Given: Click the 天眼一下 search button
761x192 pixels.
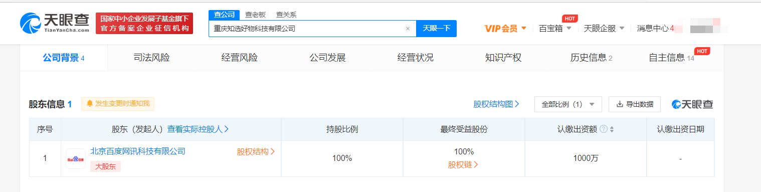Looking at the screenshot, I should click(x=436, y=29).
